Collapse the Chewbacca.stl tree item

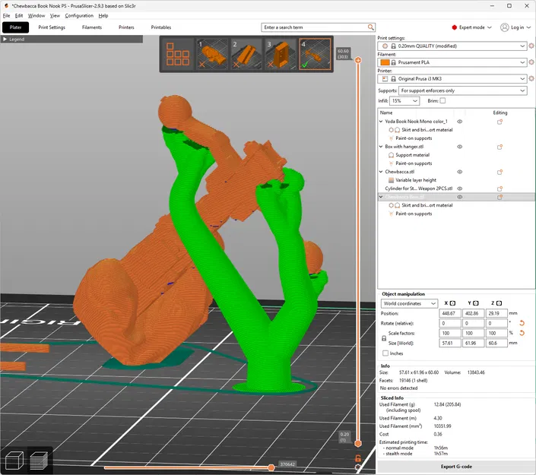381,172
